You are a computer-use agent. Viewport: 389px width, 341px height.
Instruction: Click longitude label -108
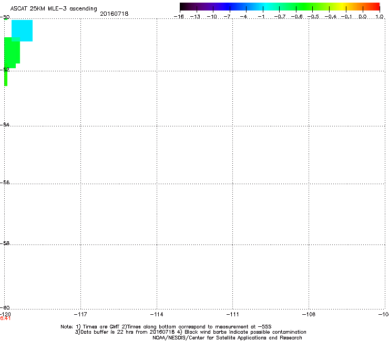[309, 314]
